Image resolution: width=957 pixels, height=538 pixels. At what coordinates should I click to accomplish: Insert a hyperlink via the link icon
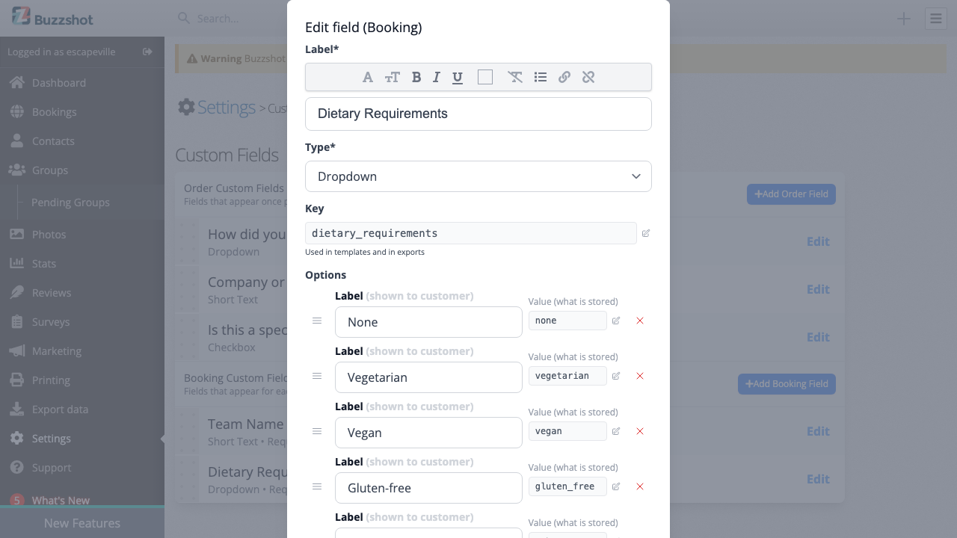(x=564, y=77)
